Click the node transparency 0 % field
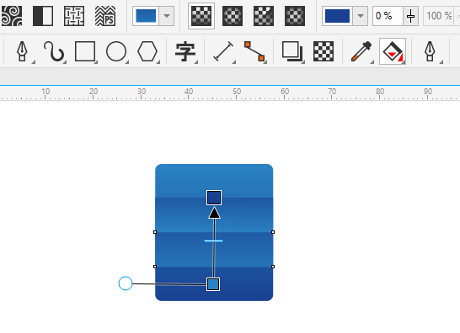The height and width of the screenshot is (333, 460). (x=388, y=16)
